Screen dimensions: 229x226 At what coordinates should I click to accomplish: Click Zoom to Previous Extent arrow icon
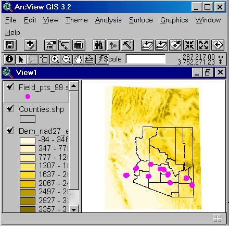point(218,45)
